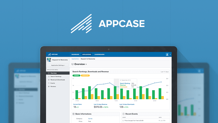Switch to the Applications nav tab
Viewport: 218px width, 123px height.
(x=87, y=55)
